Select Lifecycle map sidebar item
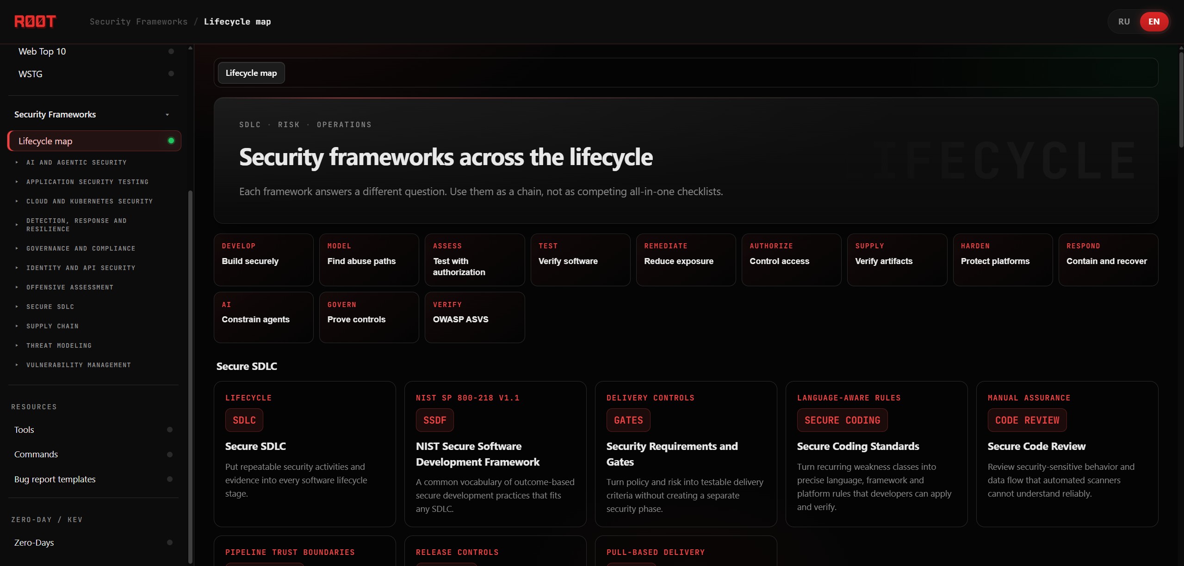This screenshot has width=1184, height=566. (94, 141)
